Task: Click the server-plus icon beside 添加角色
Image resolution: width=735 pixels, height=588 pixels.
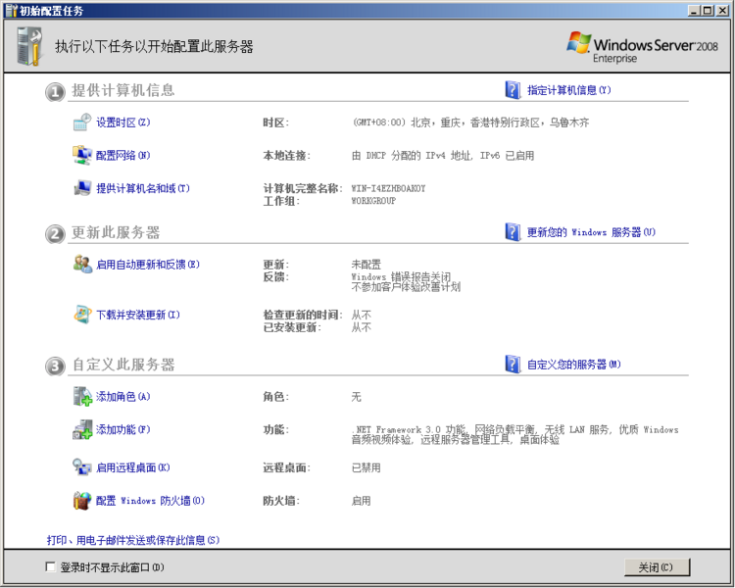Action: click(82, 397)
